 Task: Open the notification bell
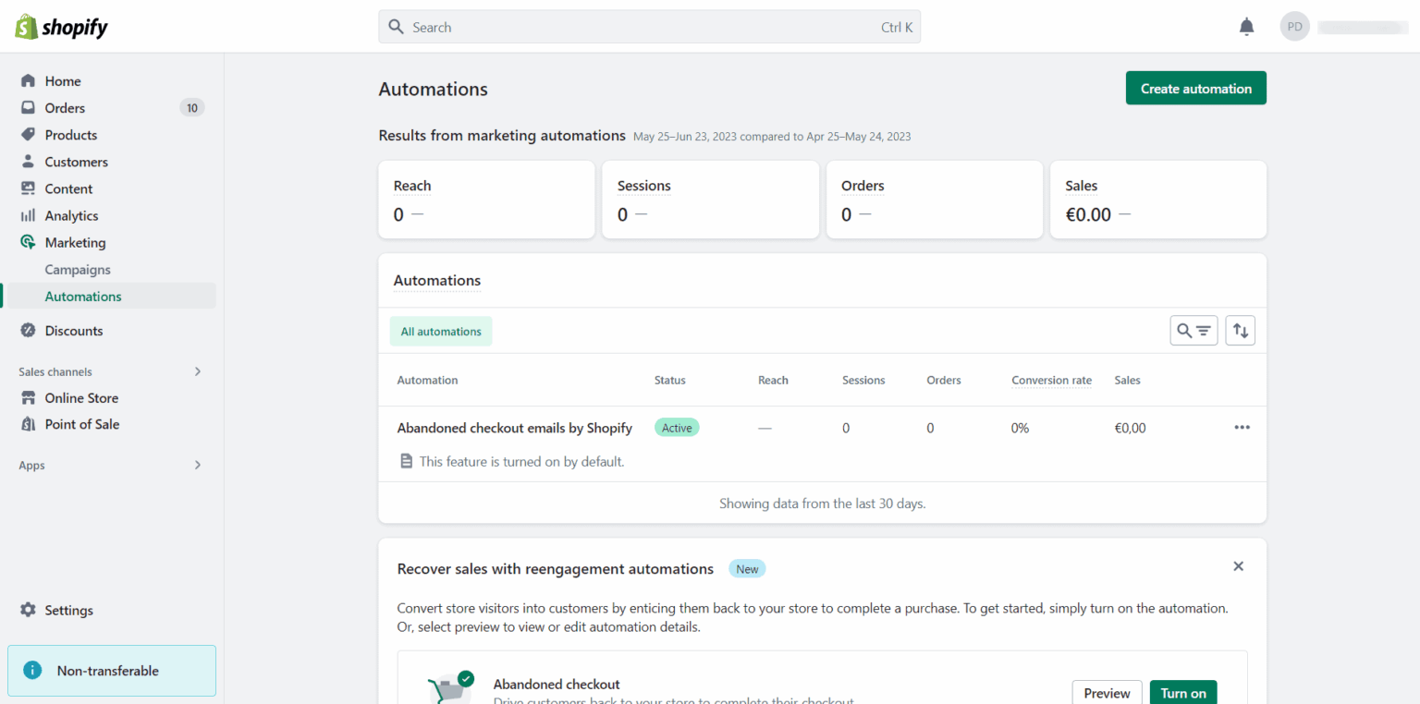[1246, 26]
